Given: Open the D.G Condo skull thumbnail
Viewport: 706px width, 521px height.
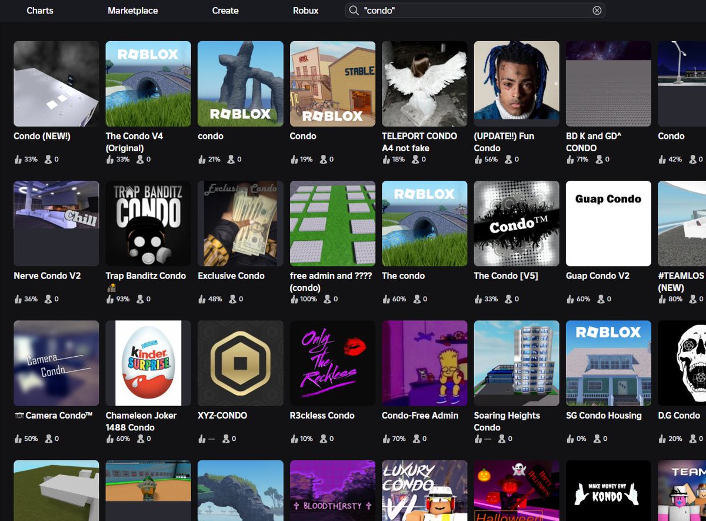Looking at the screenshot, I should coord(682,363).
